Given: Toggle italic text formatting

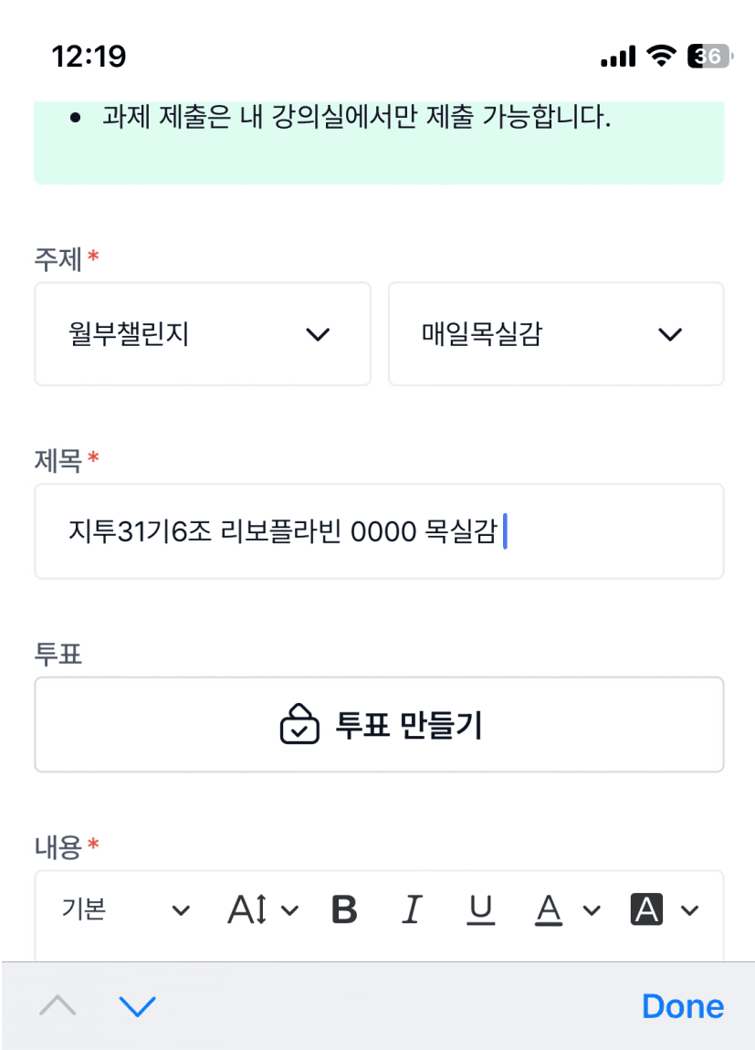Looking at the screenshot, I should [x=413, y=909].
